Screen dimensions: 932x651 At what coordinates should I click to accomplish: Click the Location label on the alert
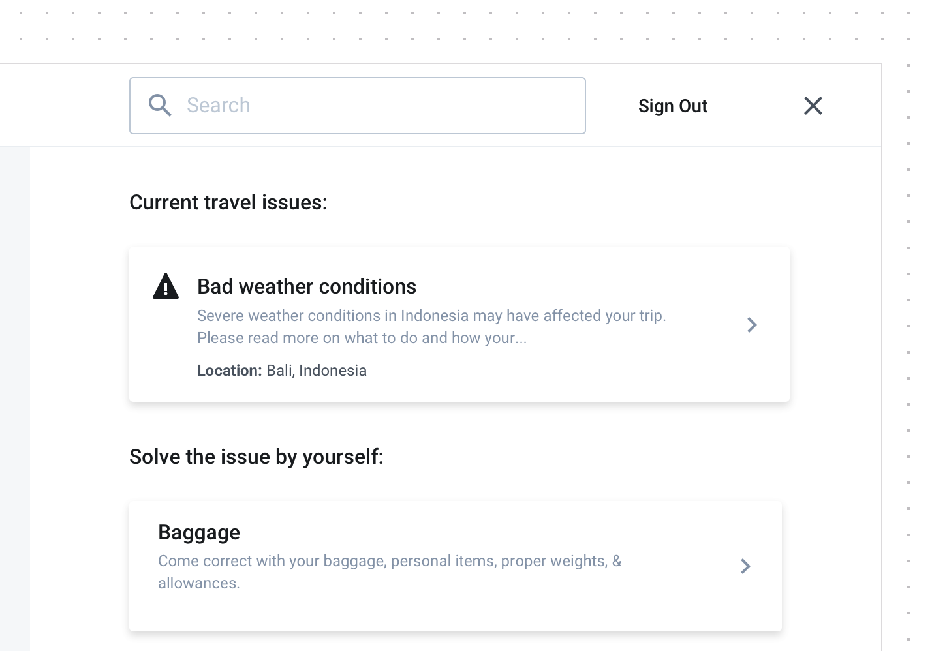point(229,370)
